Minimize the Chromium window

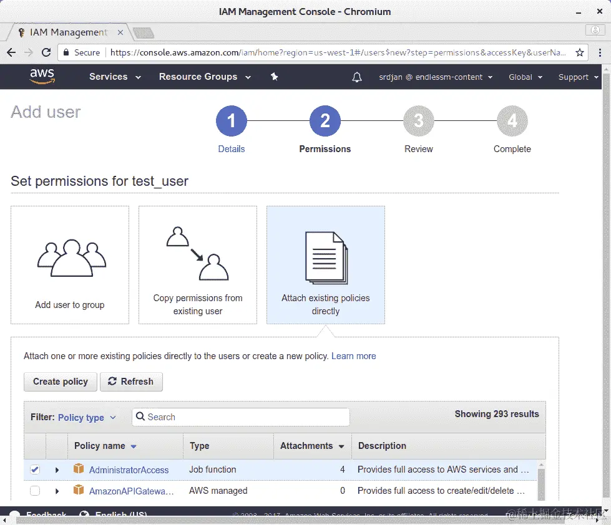tap(579, 12)
